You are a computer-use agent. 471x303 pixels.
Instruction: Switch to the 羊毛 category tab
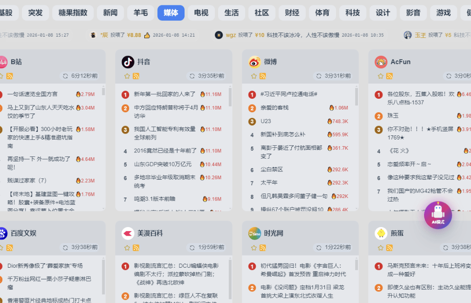point(141,13)
